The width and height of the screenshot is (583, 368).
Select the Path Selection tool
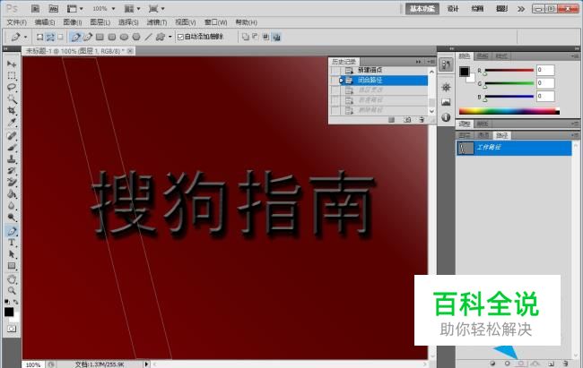(x=12, y=254)
